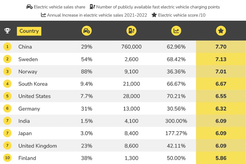
Task: Select the rank 10 badge for Finland
Action: (x=7, y=158)
